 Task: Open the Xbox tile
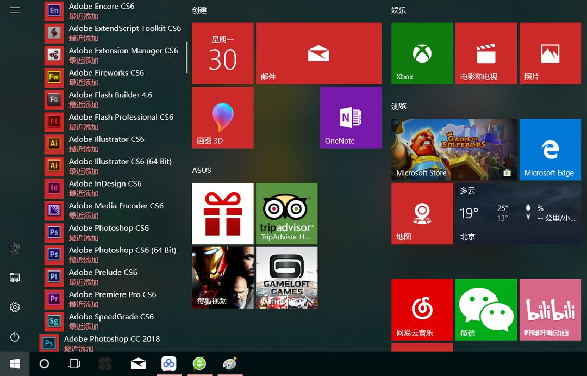(x=422, y=53)
